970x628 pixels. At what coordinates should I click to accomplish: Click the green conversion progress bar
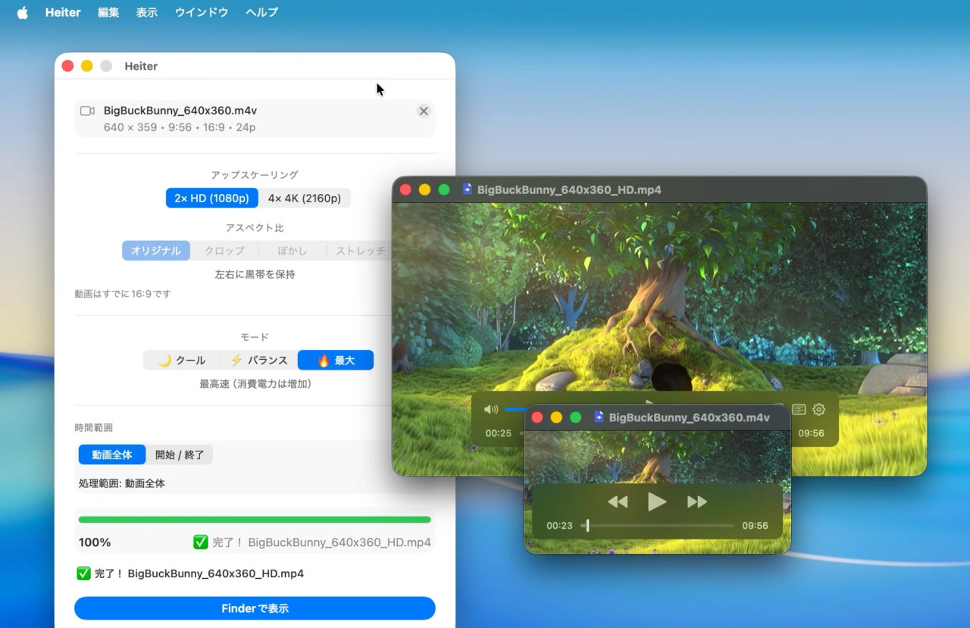(x=255, y=520)
